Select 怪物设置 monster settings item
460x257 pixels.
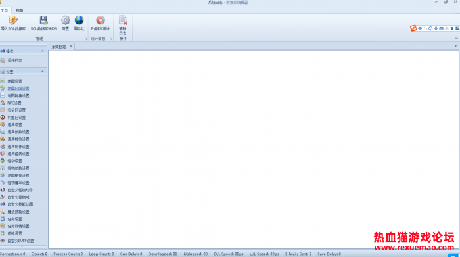coord(14,161)
